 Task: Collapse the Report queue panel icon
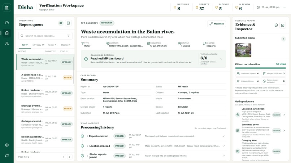[x=68, y=23]
